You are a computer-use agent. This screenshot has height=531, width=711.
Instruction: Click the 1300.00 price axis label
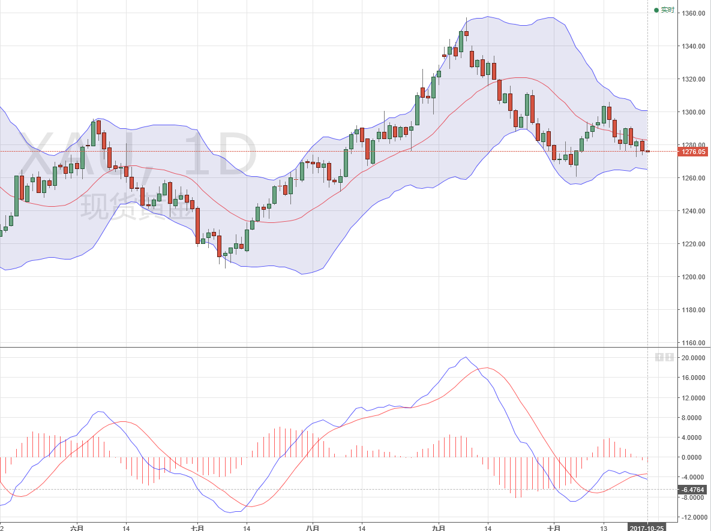point(694,112)
